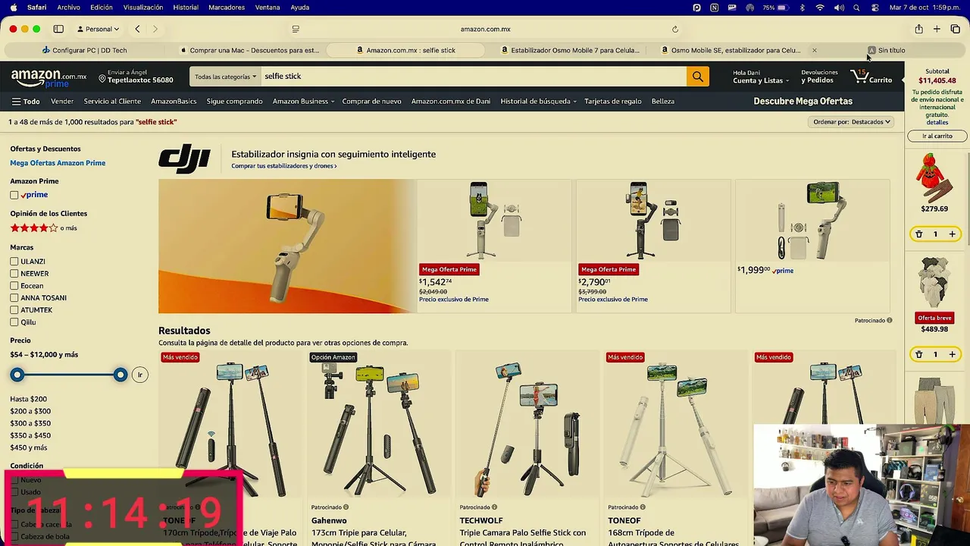Click the DJI brand logo
This screenshot has width=970, height=546.
(x=184, y=159)
